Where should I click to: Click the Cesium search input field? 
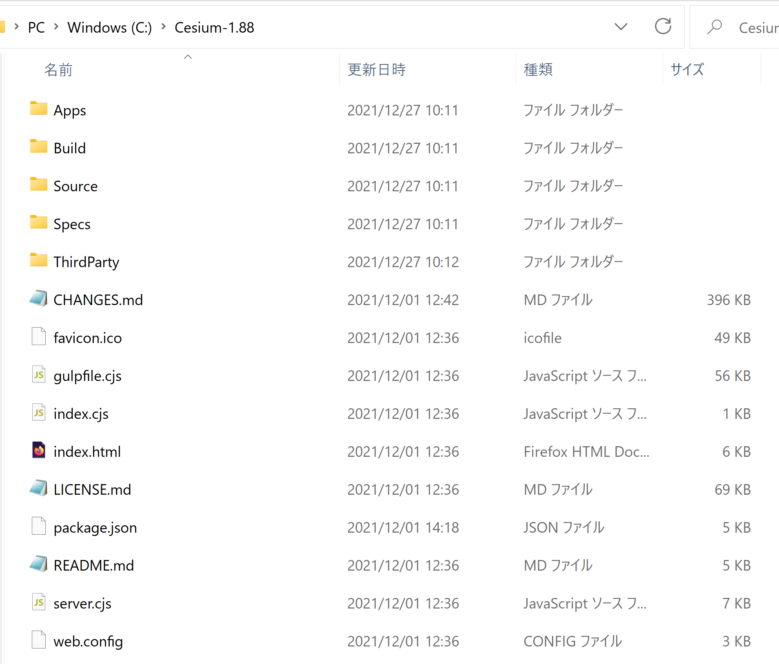(758, 28)
